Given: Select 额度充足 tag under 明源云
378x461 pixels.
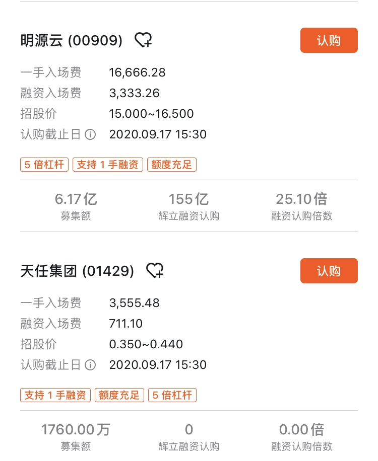Looking at the screenshot, I should [x=172, y=165].
